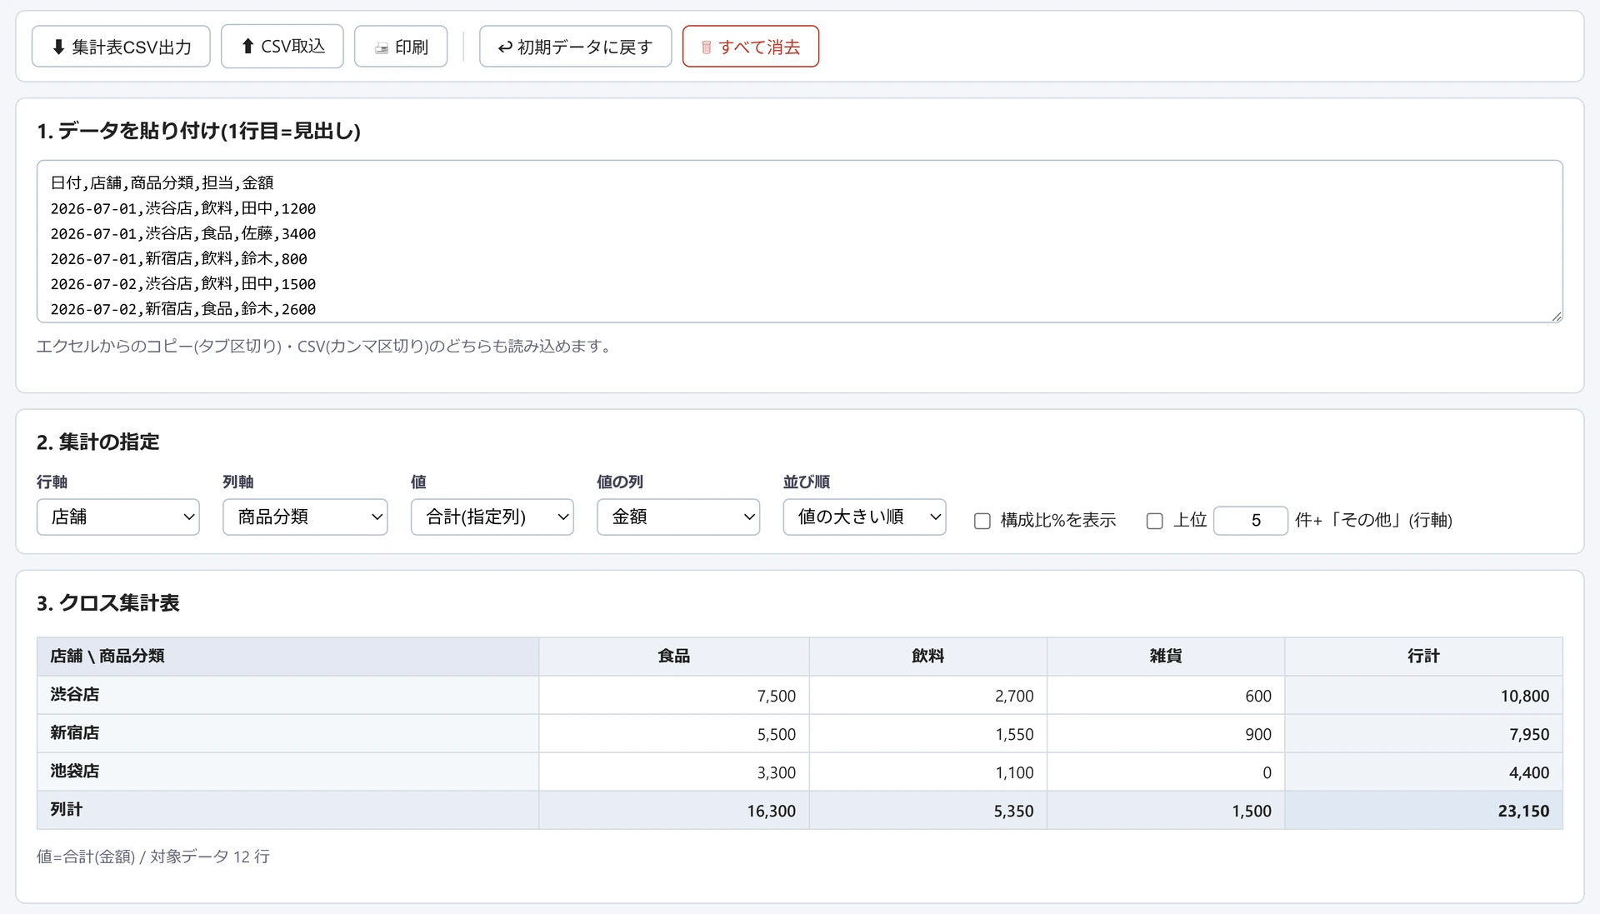Click the header line 日付,店舗,商品分類,担当,金額
Screen dimensions: 1600x914
[162, 182]
